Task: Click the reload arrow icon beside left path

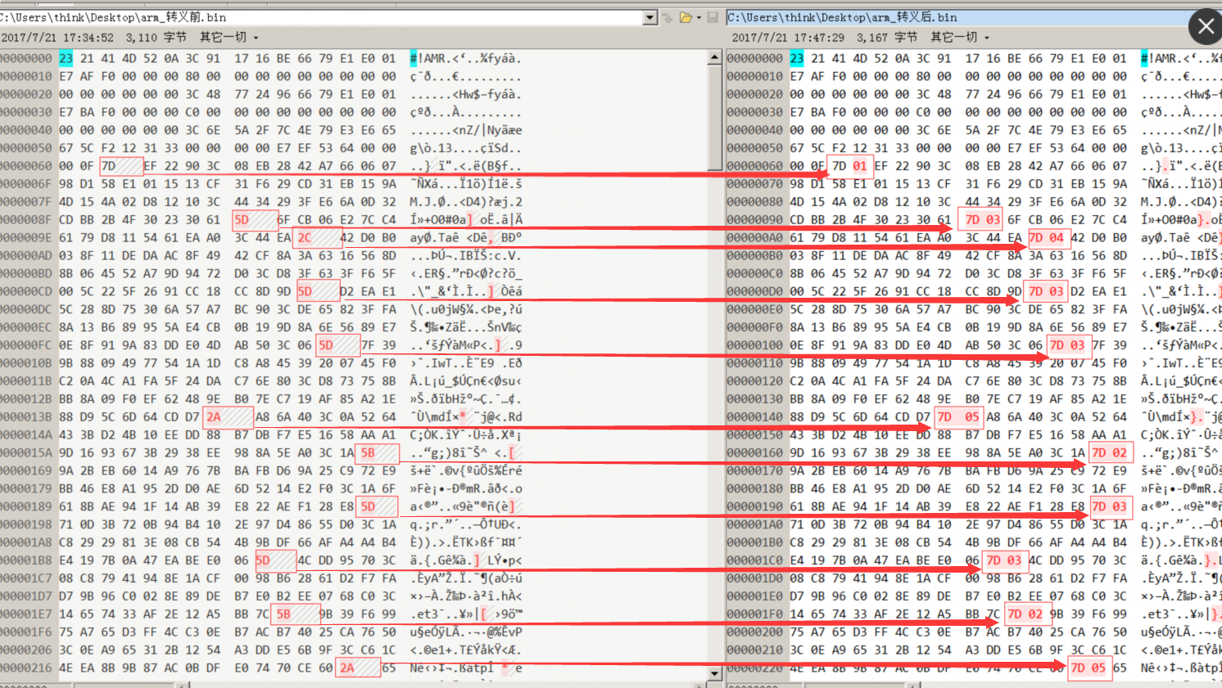Action: (x=668, y=17)
